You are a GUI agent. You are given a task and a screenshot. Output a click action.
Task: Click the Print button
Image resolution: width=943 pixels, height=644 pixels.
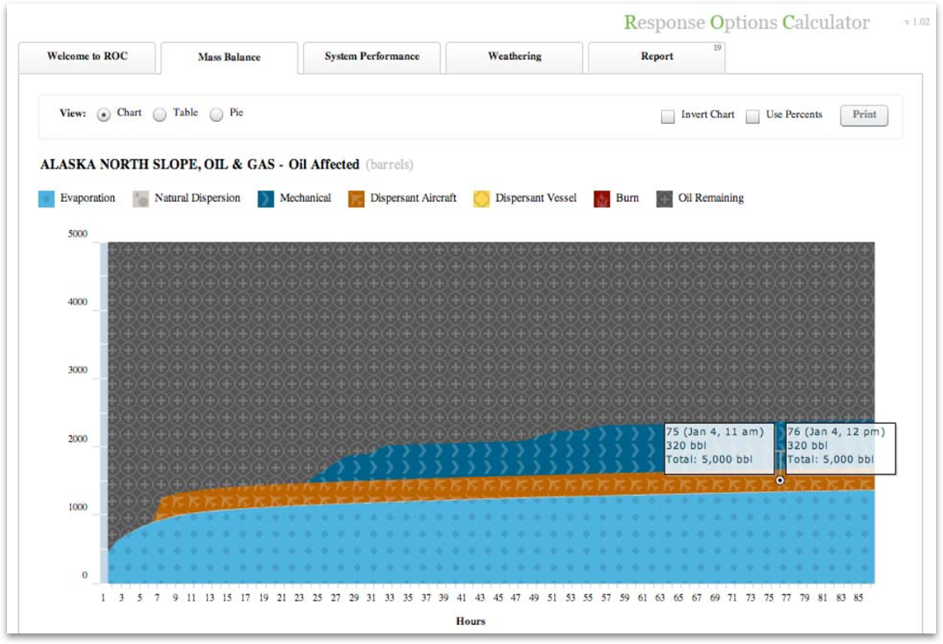coord(864,115)
